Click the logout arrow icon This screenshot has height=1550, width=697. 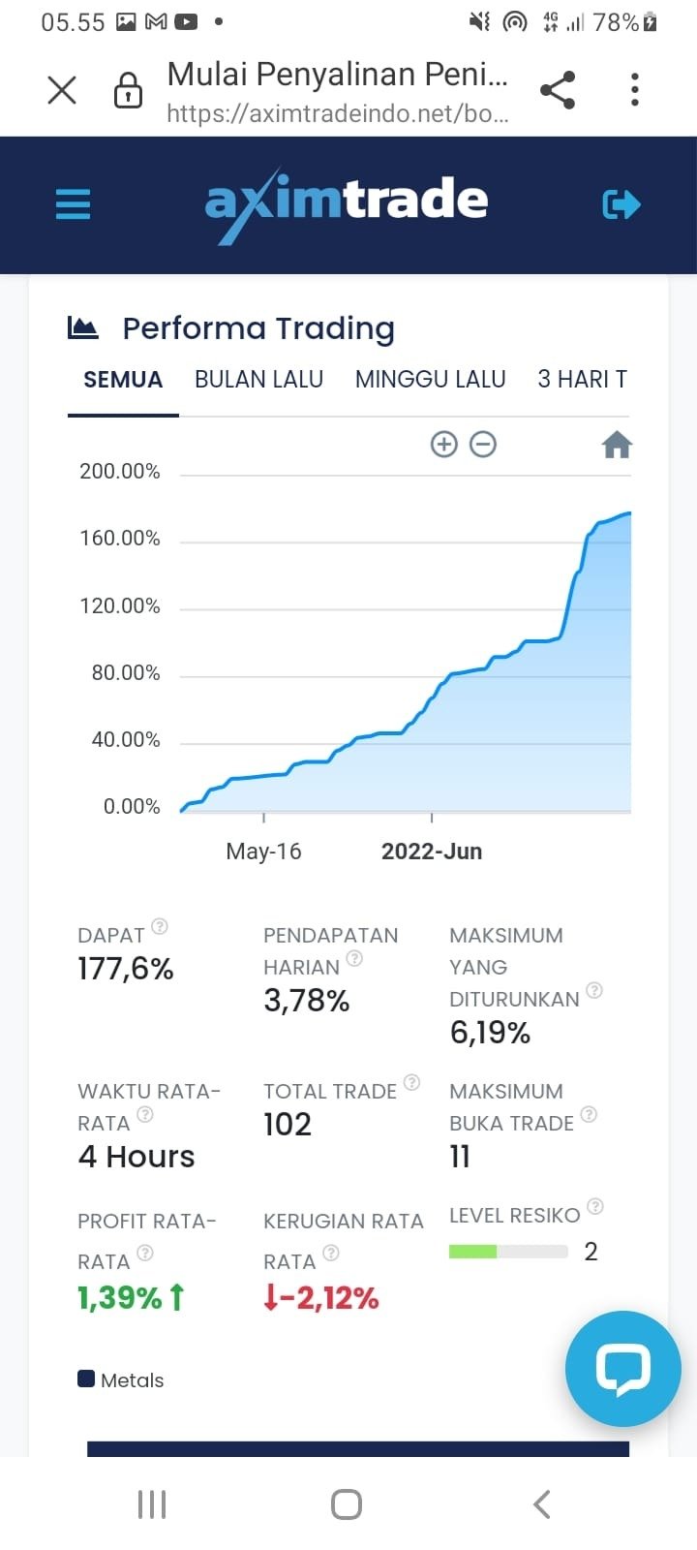pyautogui.click(x=621, y=204)
